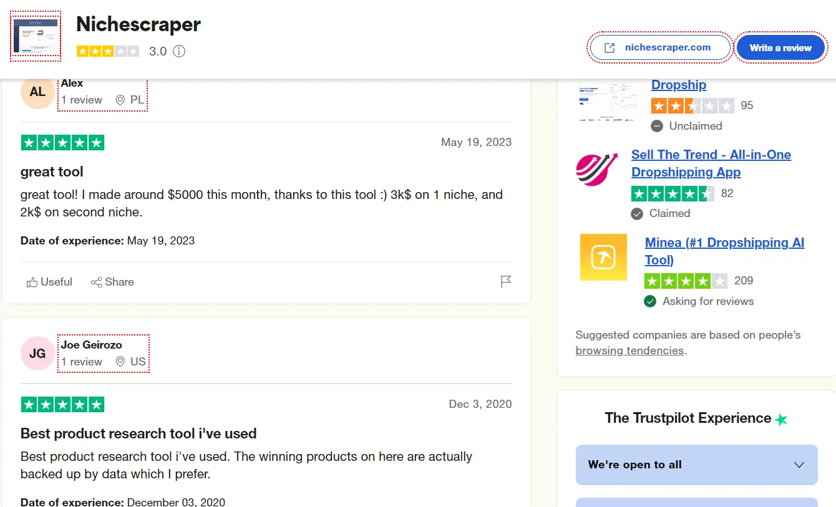Click the five-star rating on the 'great tool' review
The height and width of the screenshot is (507, 836).
[62, 142]
